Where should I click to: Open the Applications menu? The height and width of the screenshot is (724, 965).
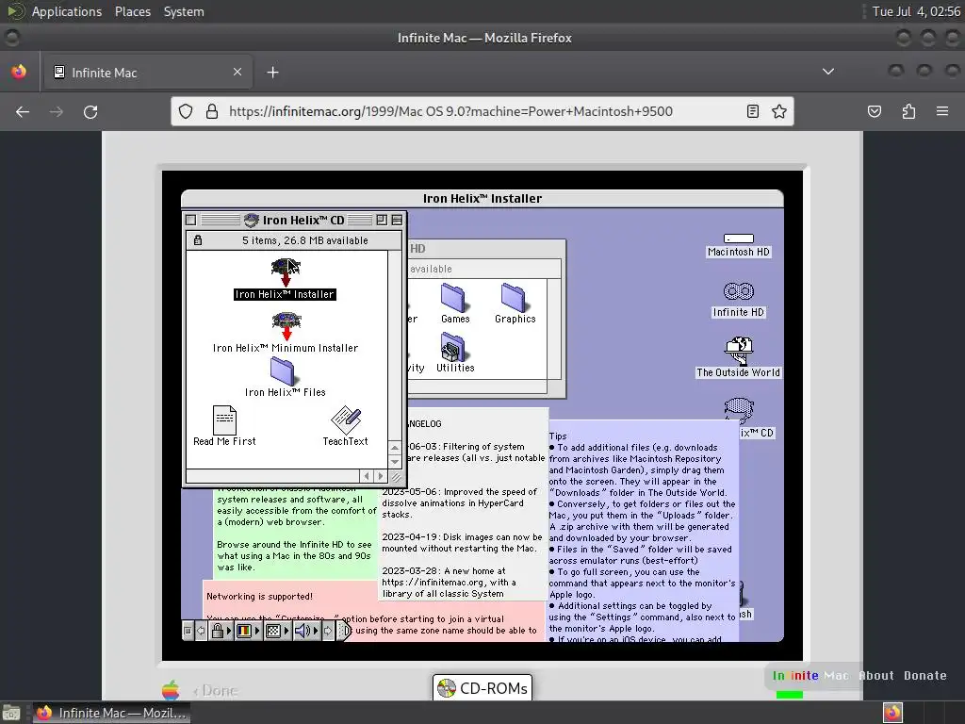click(67, 11)
